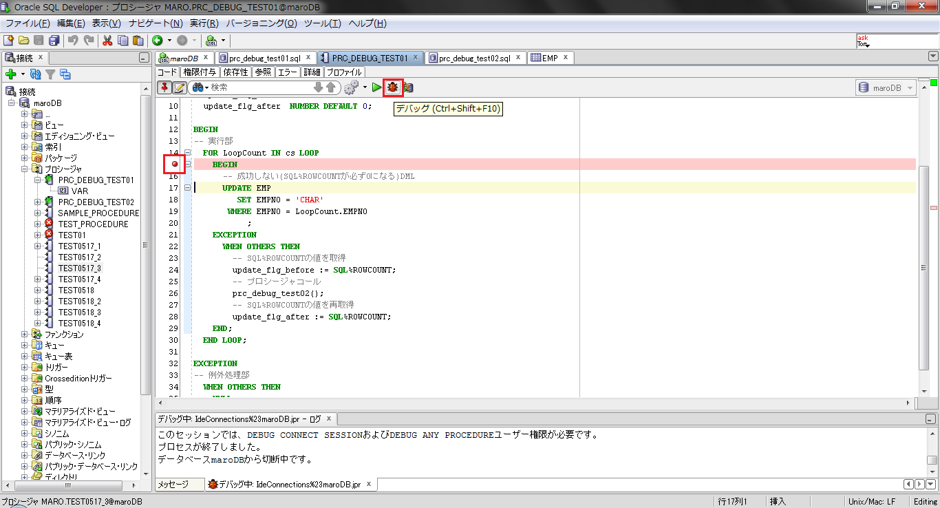Copy selection with the copy icon
Image resolution: width=940 pixels, height=508 pixels.
point(122,41)
